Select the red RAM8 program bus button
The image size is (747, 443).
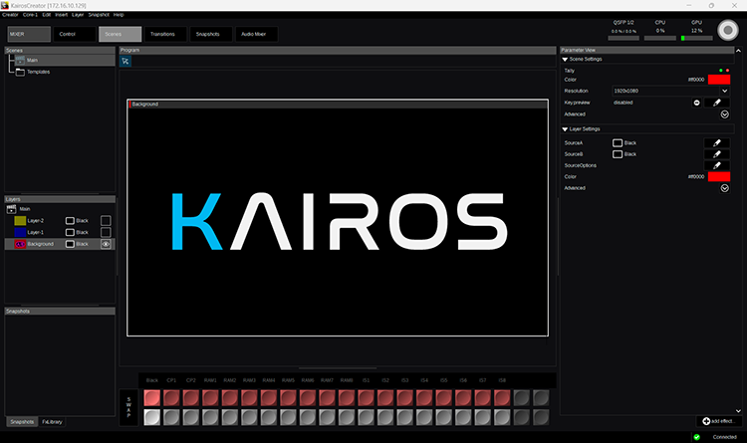[x=347, y=398]
